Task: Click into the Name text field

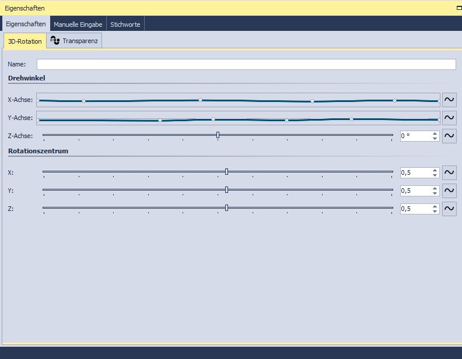Action: tap(246, 64)
